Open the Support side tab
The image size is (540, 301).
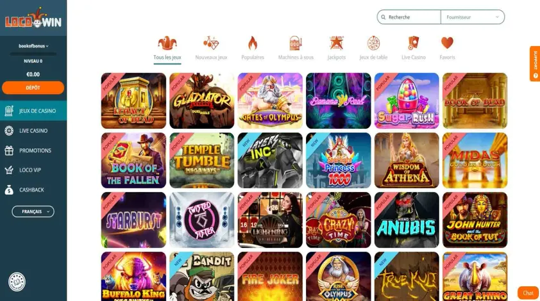pos(535,64)
